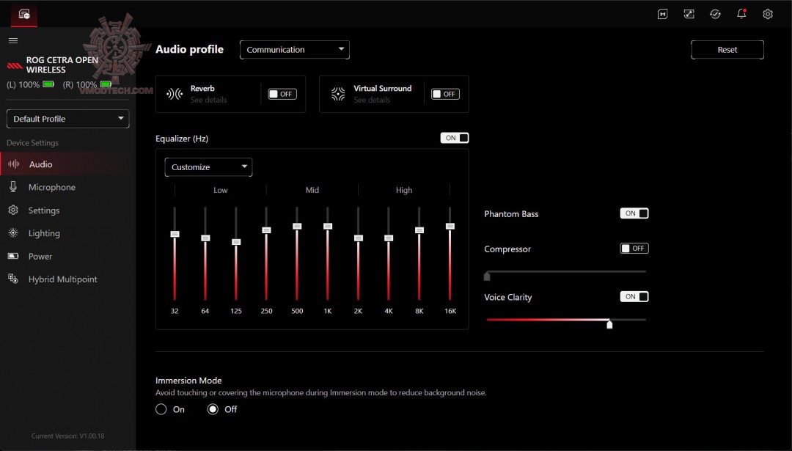The image size is (792, 451).
Task: Click the Lighting sidebar icon
Action: coord(13,232)
